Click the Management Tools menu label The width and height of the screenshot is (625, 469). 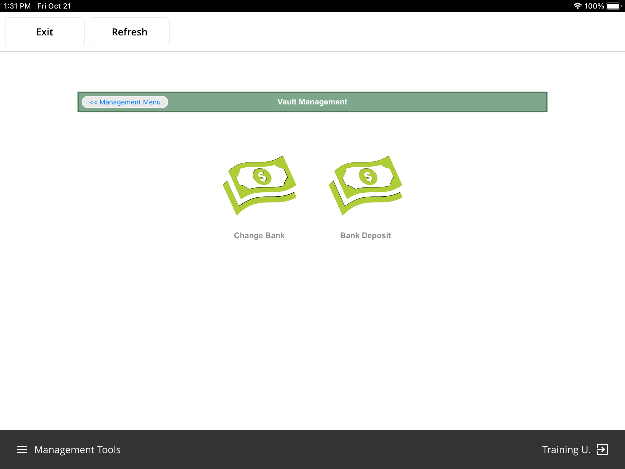pyautogui.click(x=77, y=449)
